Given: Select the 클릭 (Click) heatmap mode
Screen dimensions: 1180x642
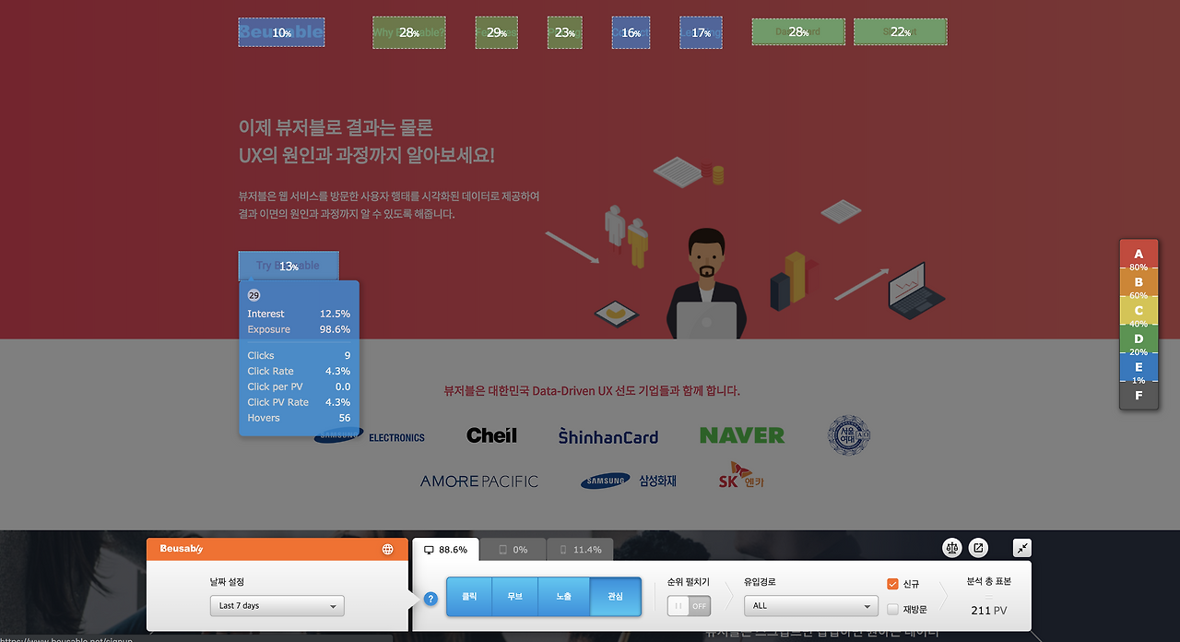Looking at the screenshot, I should 468,596.
